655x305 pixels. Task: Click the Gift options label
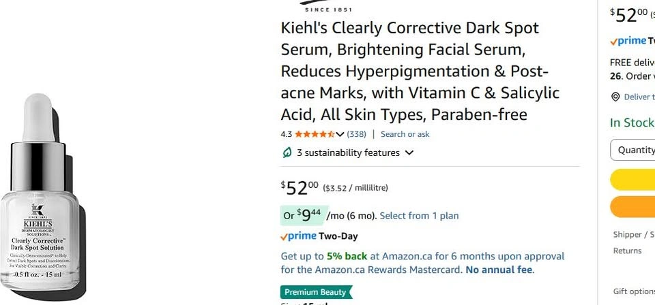634,291
